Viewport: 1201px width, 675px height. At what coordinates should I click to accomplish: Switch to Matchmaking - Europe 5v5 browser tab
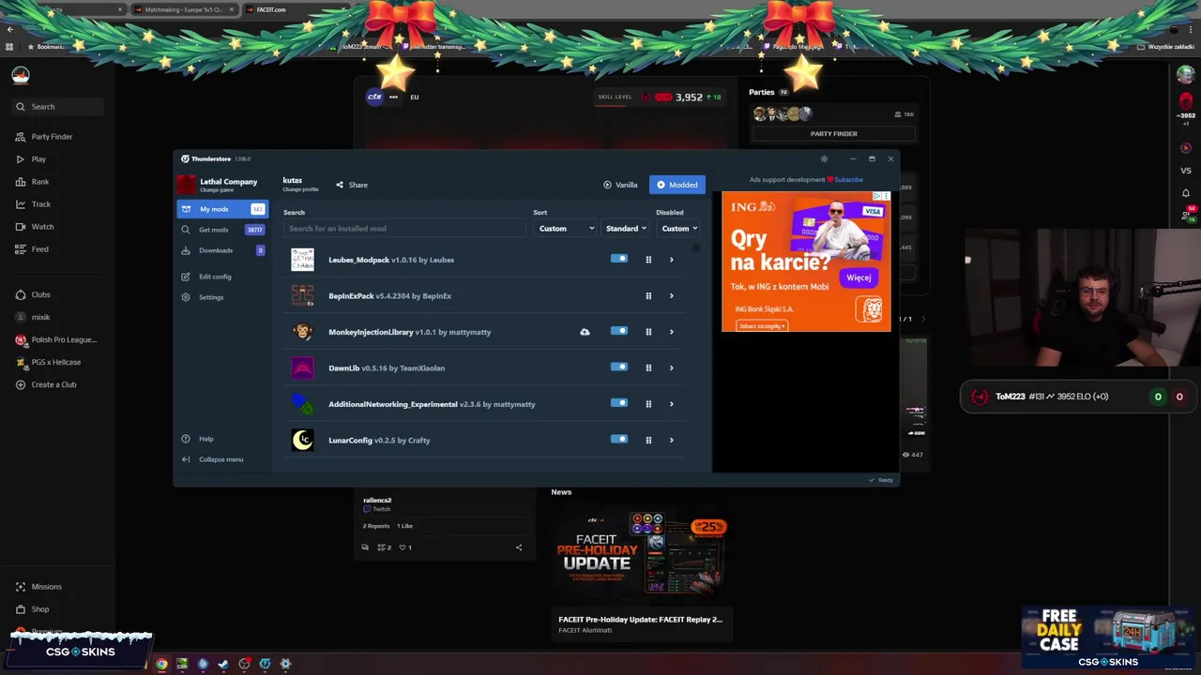click(183, 9)
